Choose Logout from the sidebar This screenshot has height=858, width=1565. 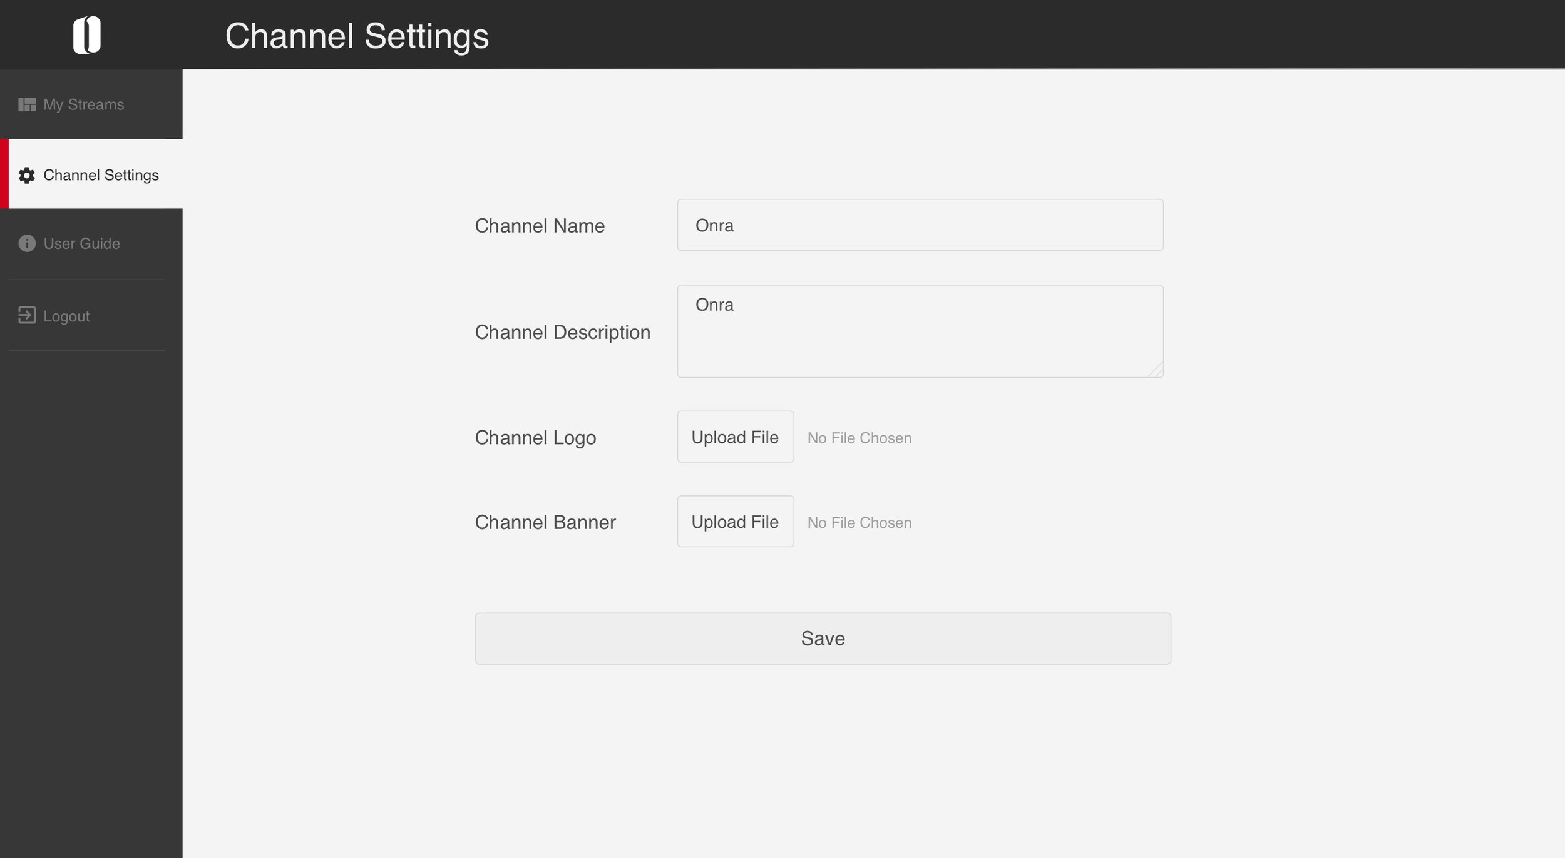(91, 315)
